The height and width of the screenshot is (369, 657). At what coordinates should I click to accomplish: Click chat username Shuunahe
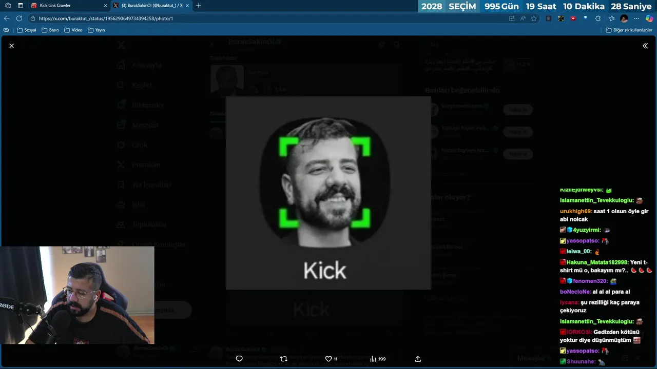coord(581,361)
